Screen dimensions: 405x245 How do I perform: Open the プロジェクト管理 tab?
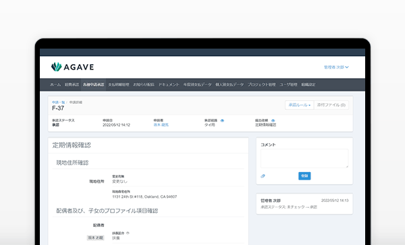point(261,84)
